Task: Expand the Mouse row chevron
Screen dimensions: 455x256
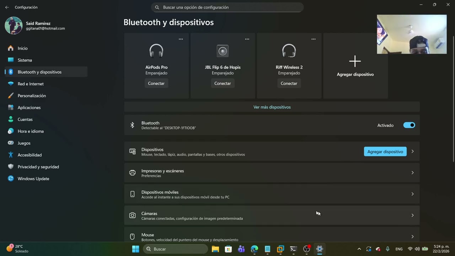Action: click(412, 237)
